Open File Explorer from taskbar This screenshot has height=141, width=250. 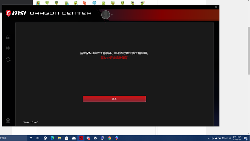(59, 138)
